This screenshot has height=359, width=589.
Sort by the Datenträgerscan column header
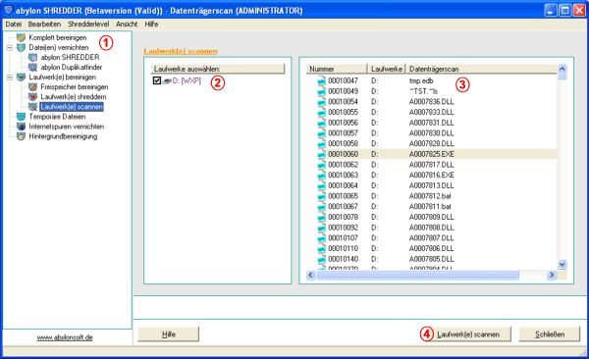482,69
